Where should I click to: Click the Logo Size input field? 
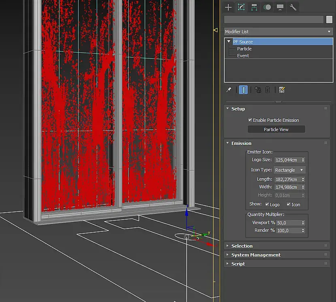click(287, 160)
